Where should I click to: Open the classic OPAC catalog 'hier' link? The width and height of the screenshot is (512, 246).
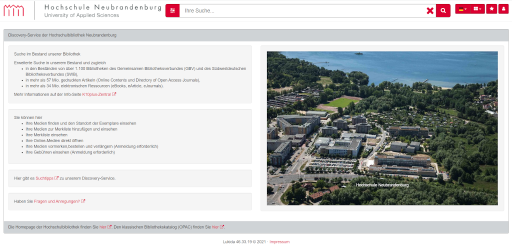point(215,227)
